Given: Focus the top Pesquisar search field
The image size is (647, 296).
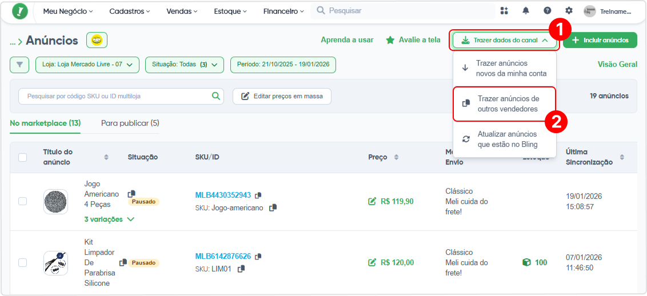Looking at the screenshot, I should (403, 11).
